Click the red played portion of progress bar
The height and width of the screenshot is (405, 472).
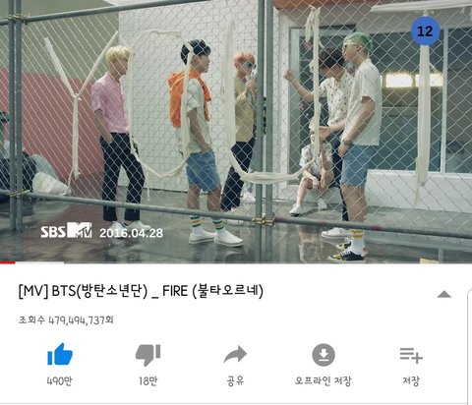click(8, 262)
